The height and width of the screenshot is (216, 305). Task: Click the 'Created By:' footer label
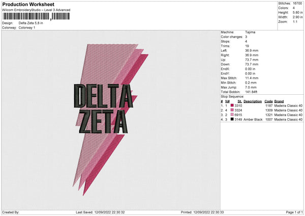click(x=11, y=212)
